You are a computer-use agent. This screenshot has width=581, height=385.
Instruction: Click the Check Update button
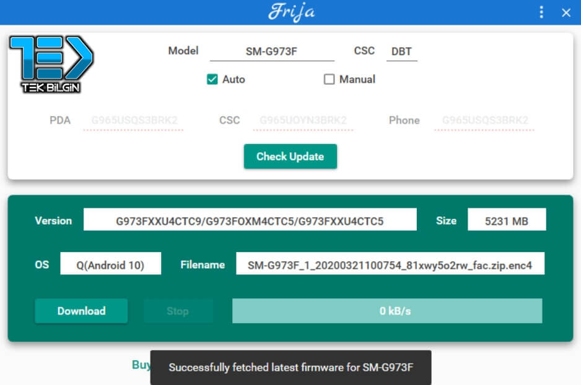290,156
